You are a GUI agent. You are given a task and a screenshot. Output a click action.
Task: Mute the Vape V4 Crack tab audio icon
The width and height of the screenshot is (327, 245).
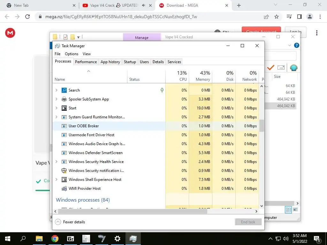(x=143, y=5)
